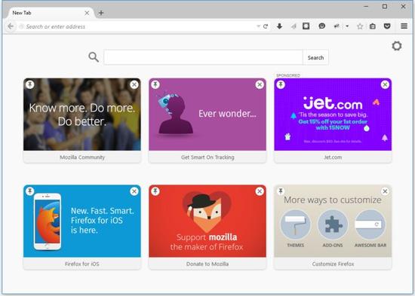This screenshot has width=415, height=296.
Task: Open the dropdown arrow beside the toolbar extension icon
Action: click(347, 26)
